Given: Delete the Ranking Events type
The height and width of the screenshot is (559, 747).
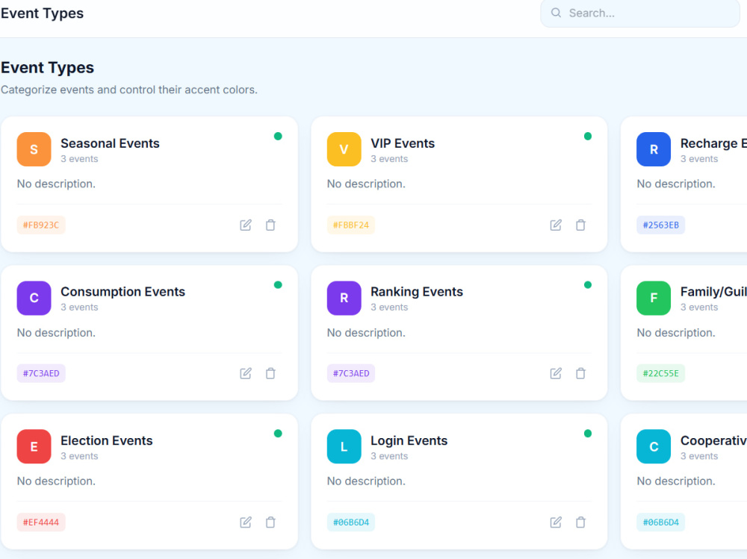Looking at the screenshot, I should (580, 373).
